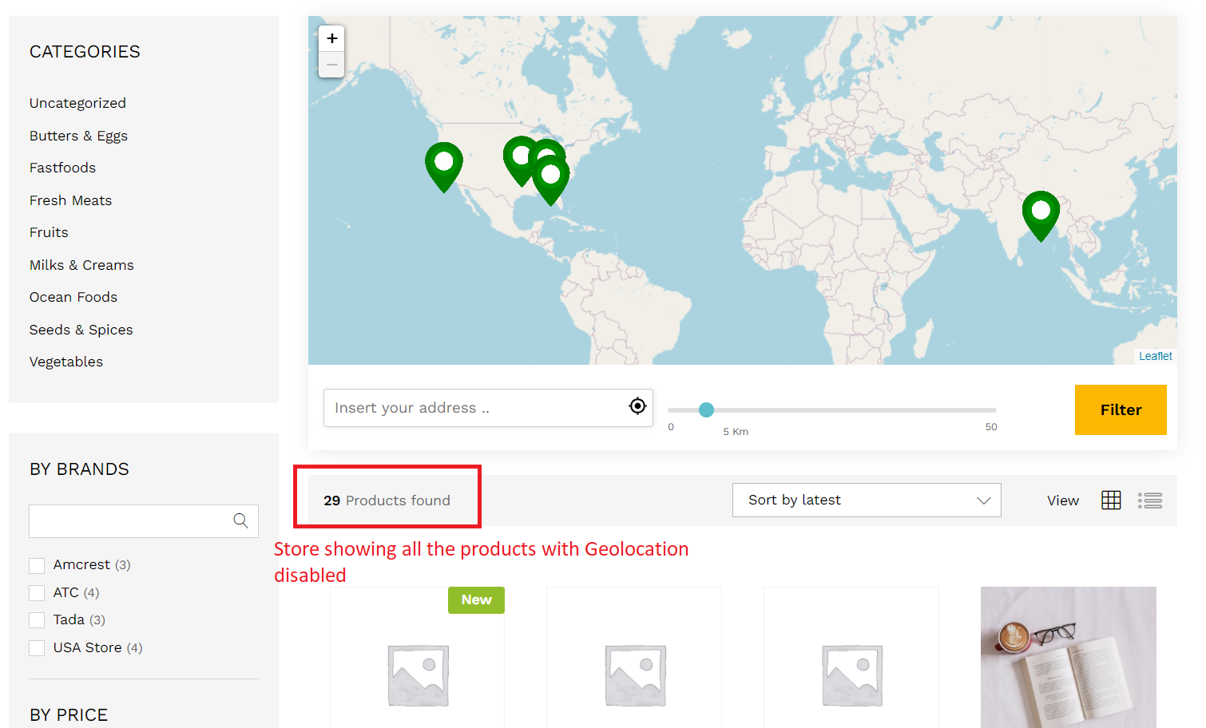Open the Sort by latest dropdown
Screen dimensions: 1206x728
(867, 500)
